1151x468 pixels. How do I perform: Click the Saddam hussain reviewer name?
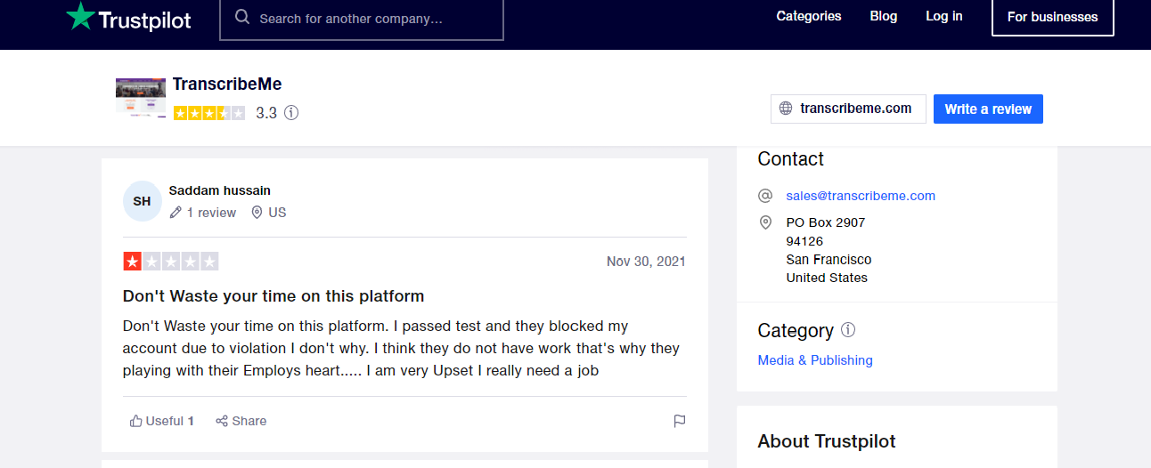pos(220,190)
